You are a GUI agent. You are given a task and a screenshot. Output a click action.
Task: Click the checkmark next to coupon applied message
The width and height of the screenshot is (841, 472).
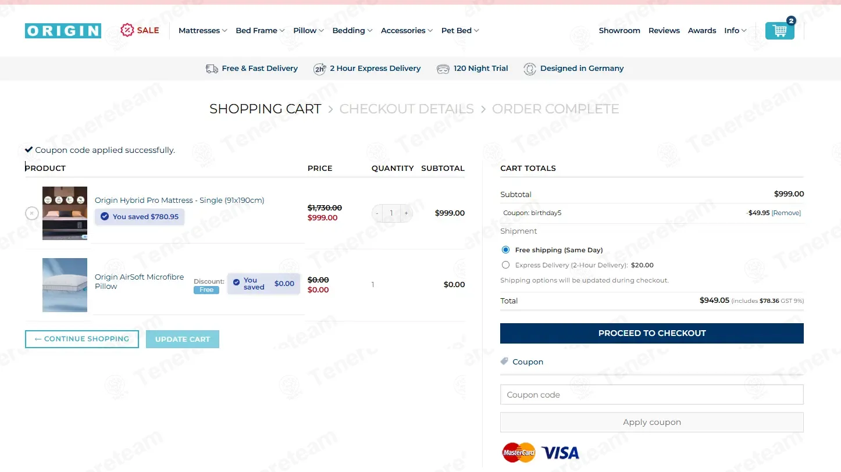[x=28, y=149]
